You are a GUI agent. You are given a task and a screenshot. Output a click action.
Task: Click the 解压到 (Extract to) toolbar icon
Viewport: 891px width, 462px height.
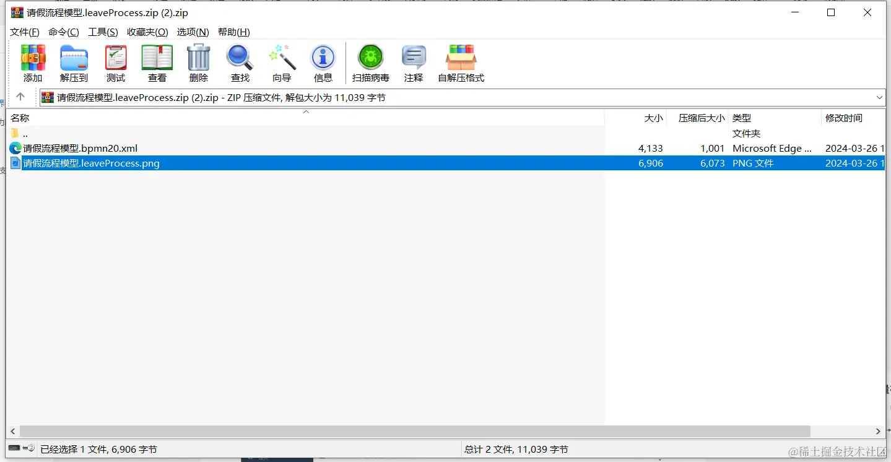click(74, 58)
